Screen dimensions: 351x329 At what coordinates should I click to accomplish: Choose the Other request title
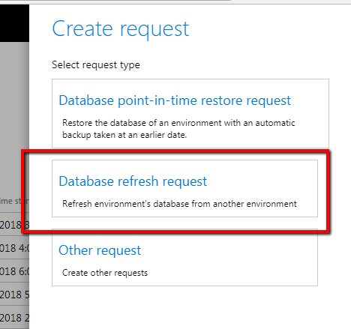100,250
